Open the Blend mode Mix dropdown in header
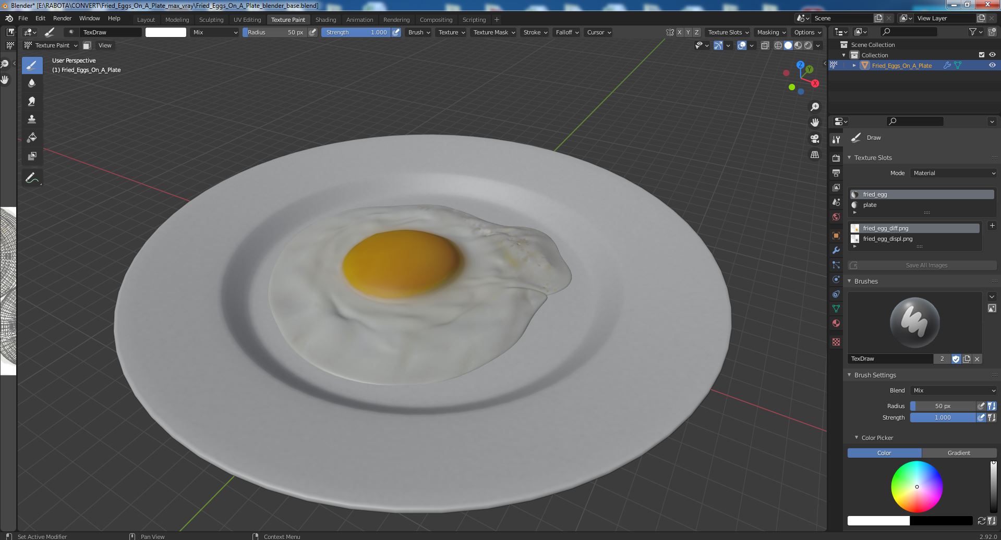This screenshot has width=1001, height=540. (x=214, y=32)
